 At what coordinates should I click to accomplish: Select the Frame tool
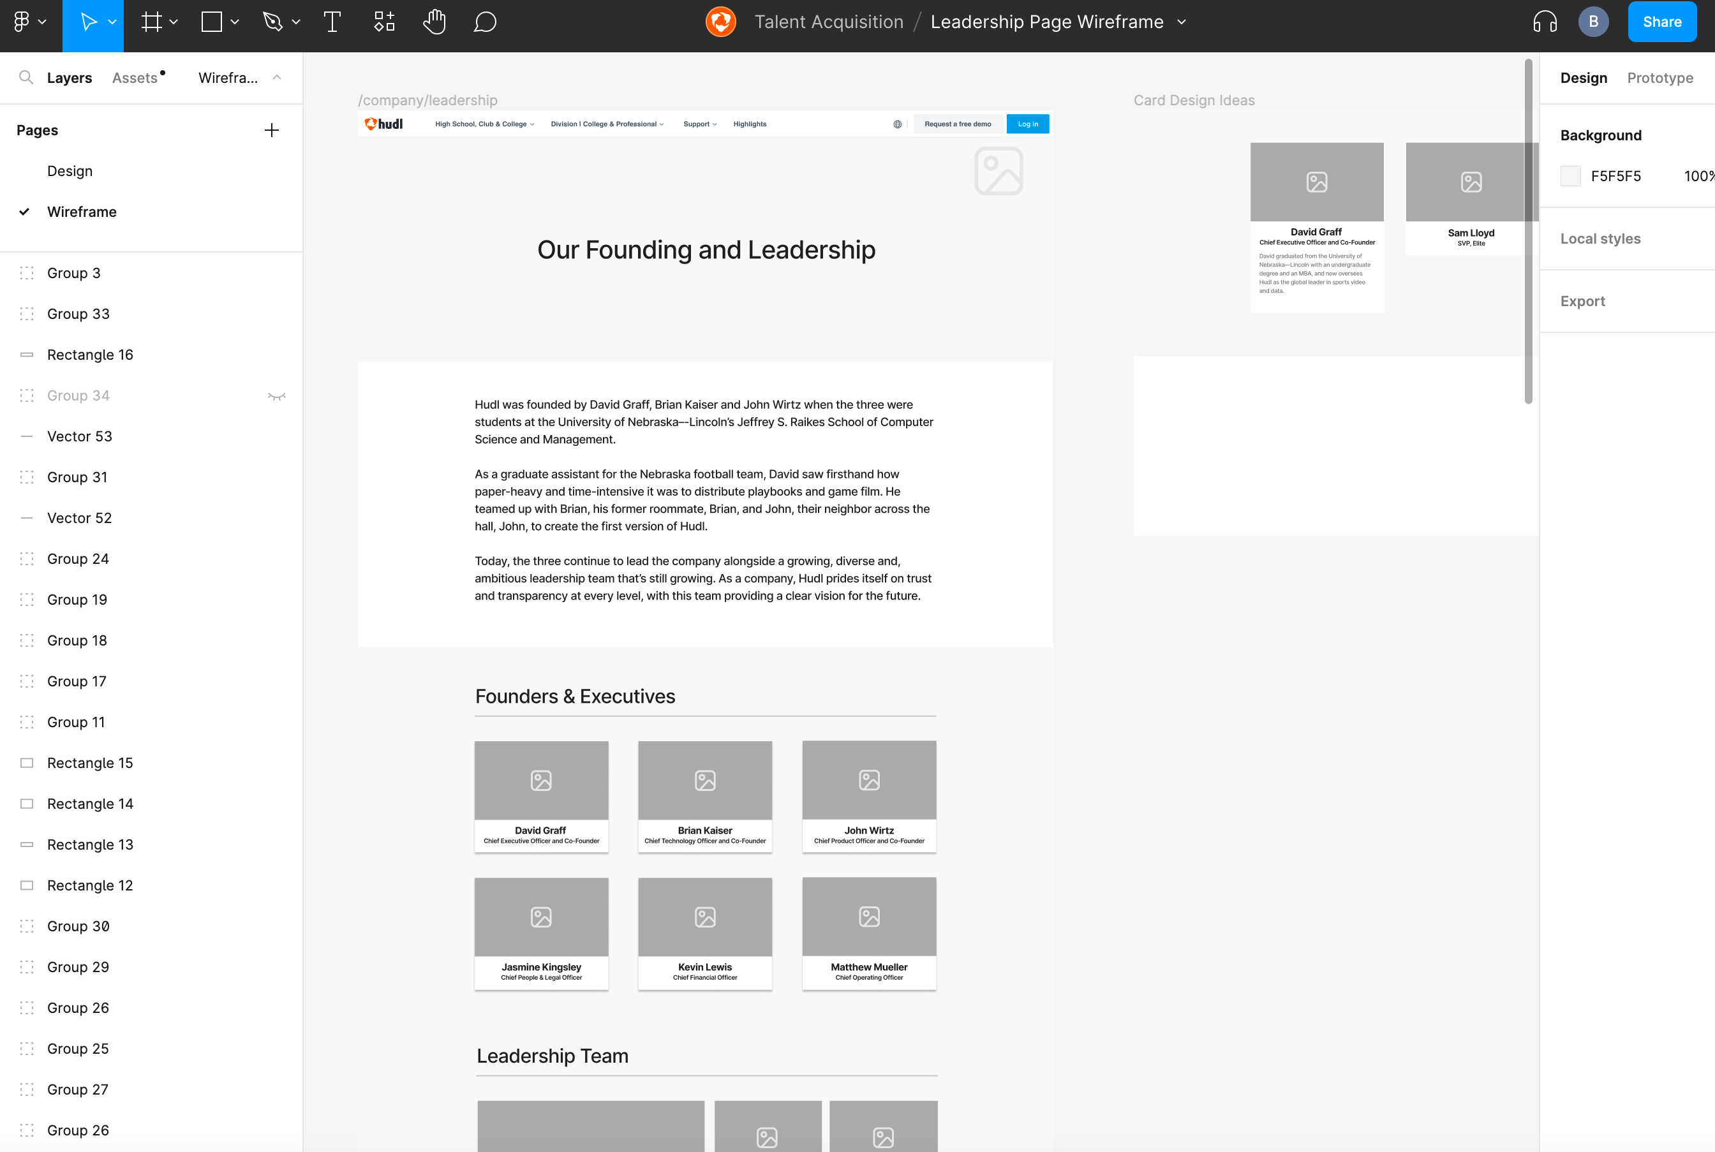point(151,22)
